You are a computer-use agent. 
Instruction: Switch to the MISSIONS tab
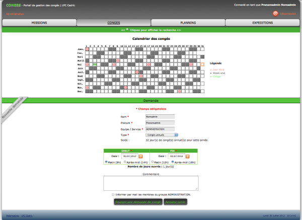pos(39,23)
